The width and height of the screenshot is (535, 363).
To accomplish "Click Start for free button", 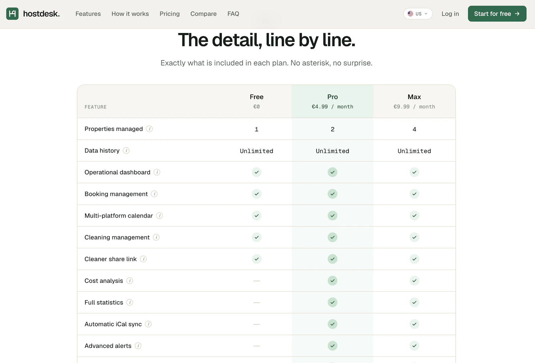I will coord(497,14).
